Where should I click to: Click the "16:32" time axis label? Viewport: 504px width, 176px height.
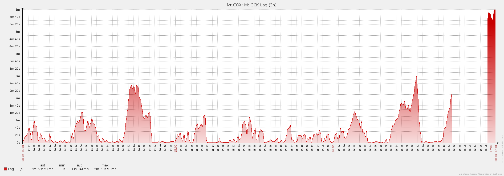tap(418, 148)
